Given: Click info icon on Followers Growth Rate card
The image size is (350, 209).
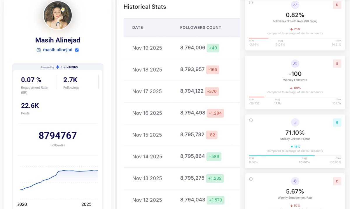Looking at the screenshot, I should click(251, 3).
